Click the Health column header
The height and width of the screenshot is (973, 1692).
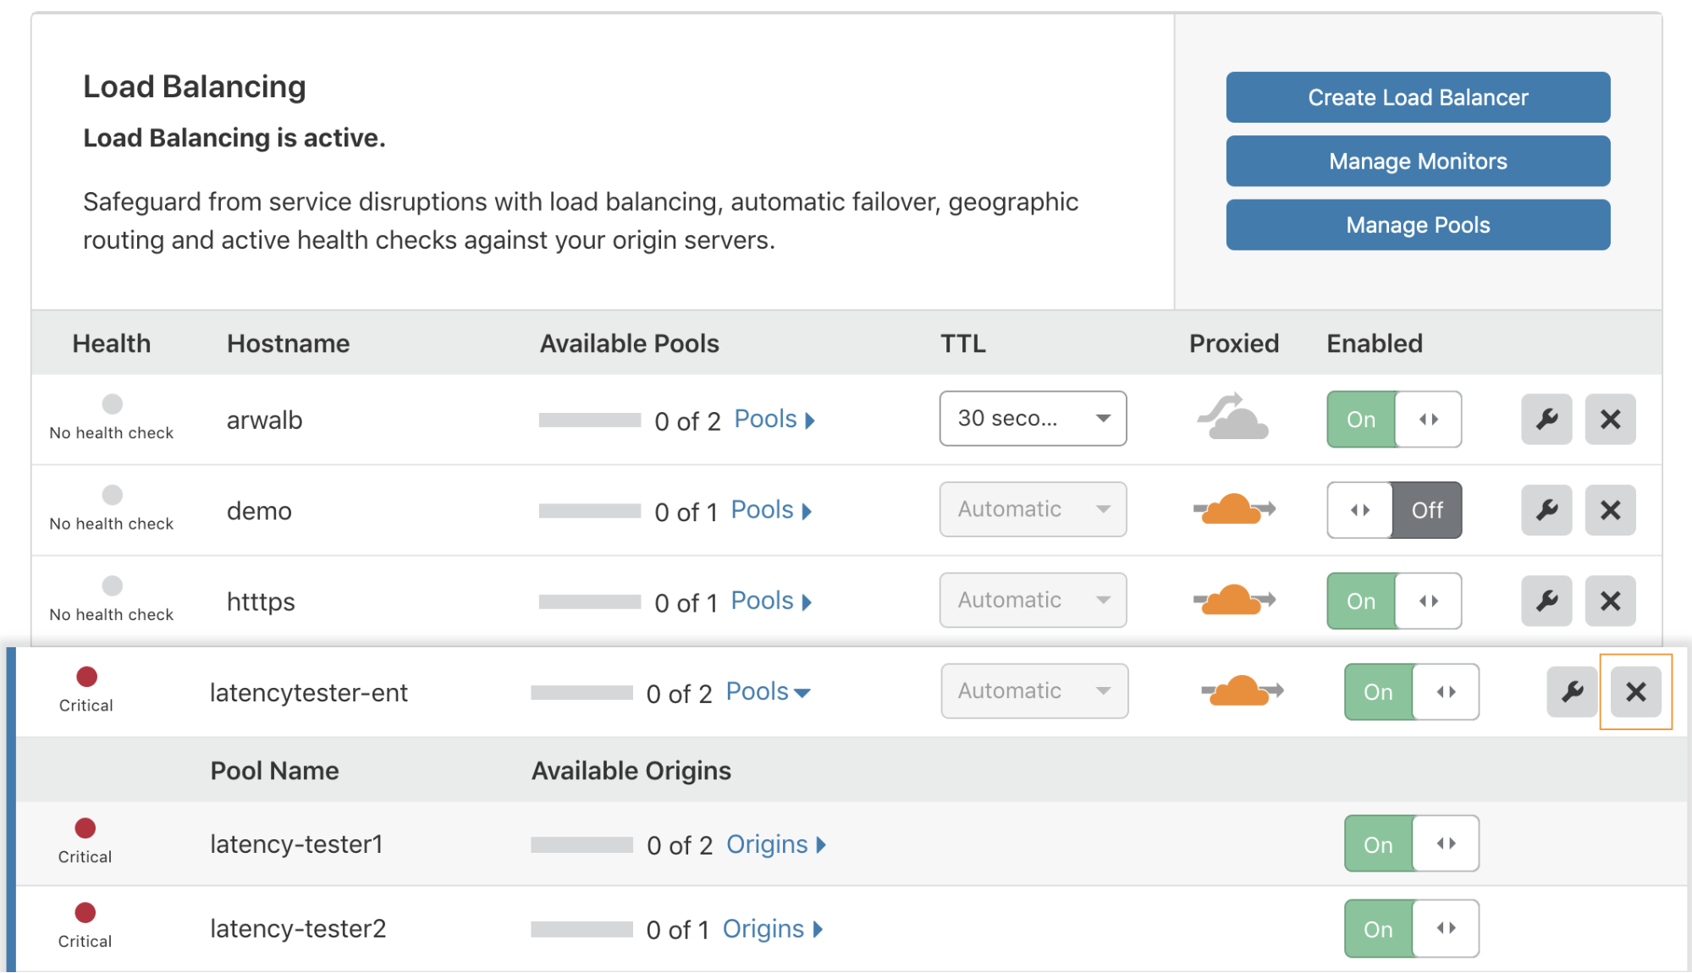point(112,343)
